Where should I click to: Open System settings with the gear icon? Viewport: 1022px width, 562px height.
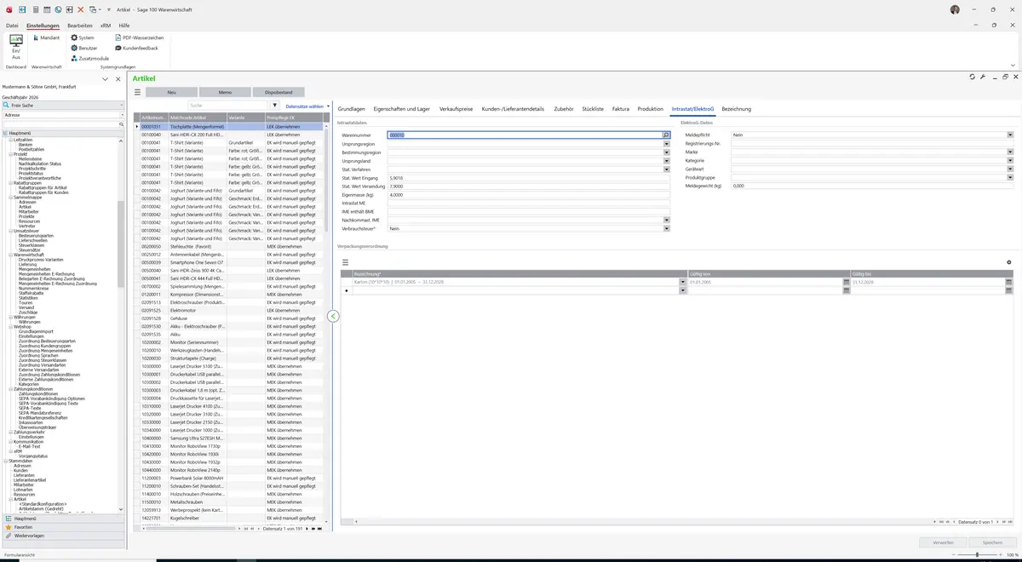[83, 37]
